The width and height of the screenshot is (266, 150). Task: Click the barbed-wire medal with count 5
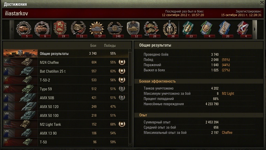point(23,29)
